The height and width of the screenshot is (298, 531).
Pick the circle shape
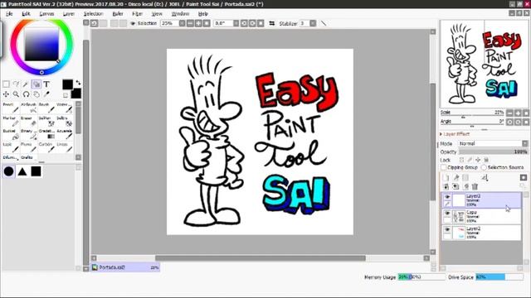(x=9, y=171)
